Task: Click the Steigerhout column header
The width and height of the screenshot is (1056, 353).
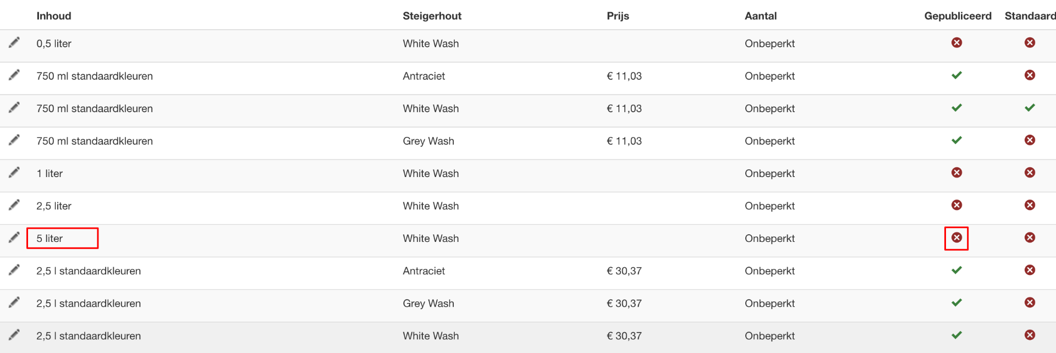Action: (432, 16)
